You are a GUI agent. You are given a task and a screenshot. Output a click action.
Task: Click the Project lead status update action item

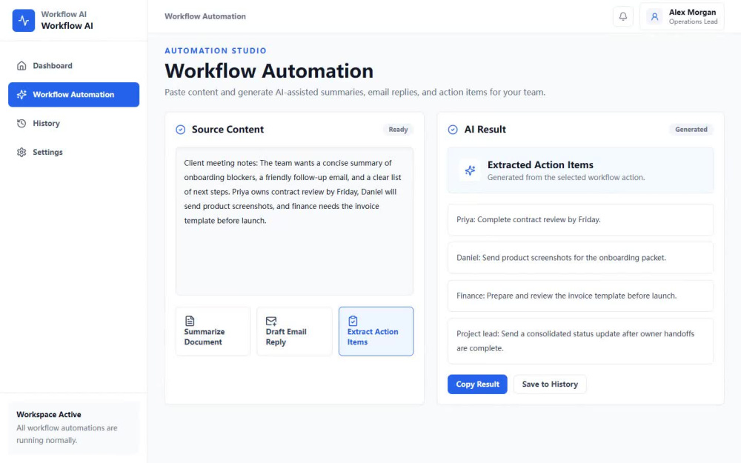pos(581,341)
